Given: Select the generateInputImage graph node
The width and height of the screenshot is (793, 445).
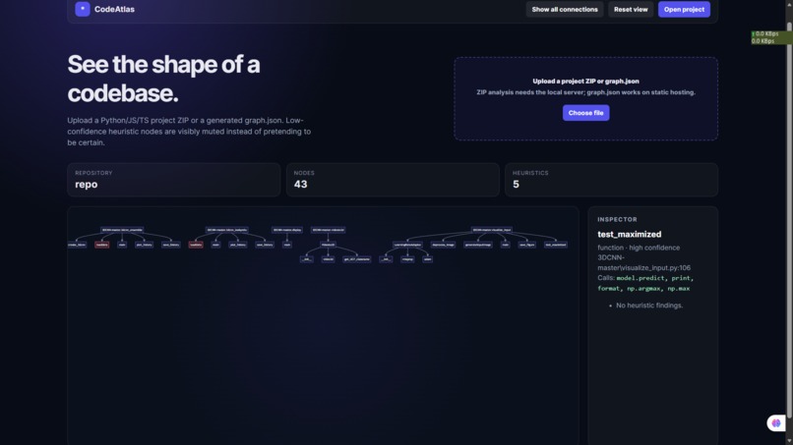Looking at the screenshot, I should (x=478, y=245).
